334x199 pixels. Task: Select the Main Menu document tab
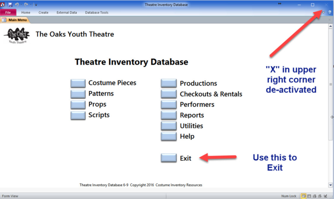[x=14, y=20]
